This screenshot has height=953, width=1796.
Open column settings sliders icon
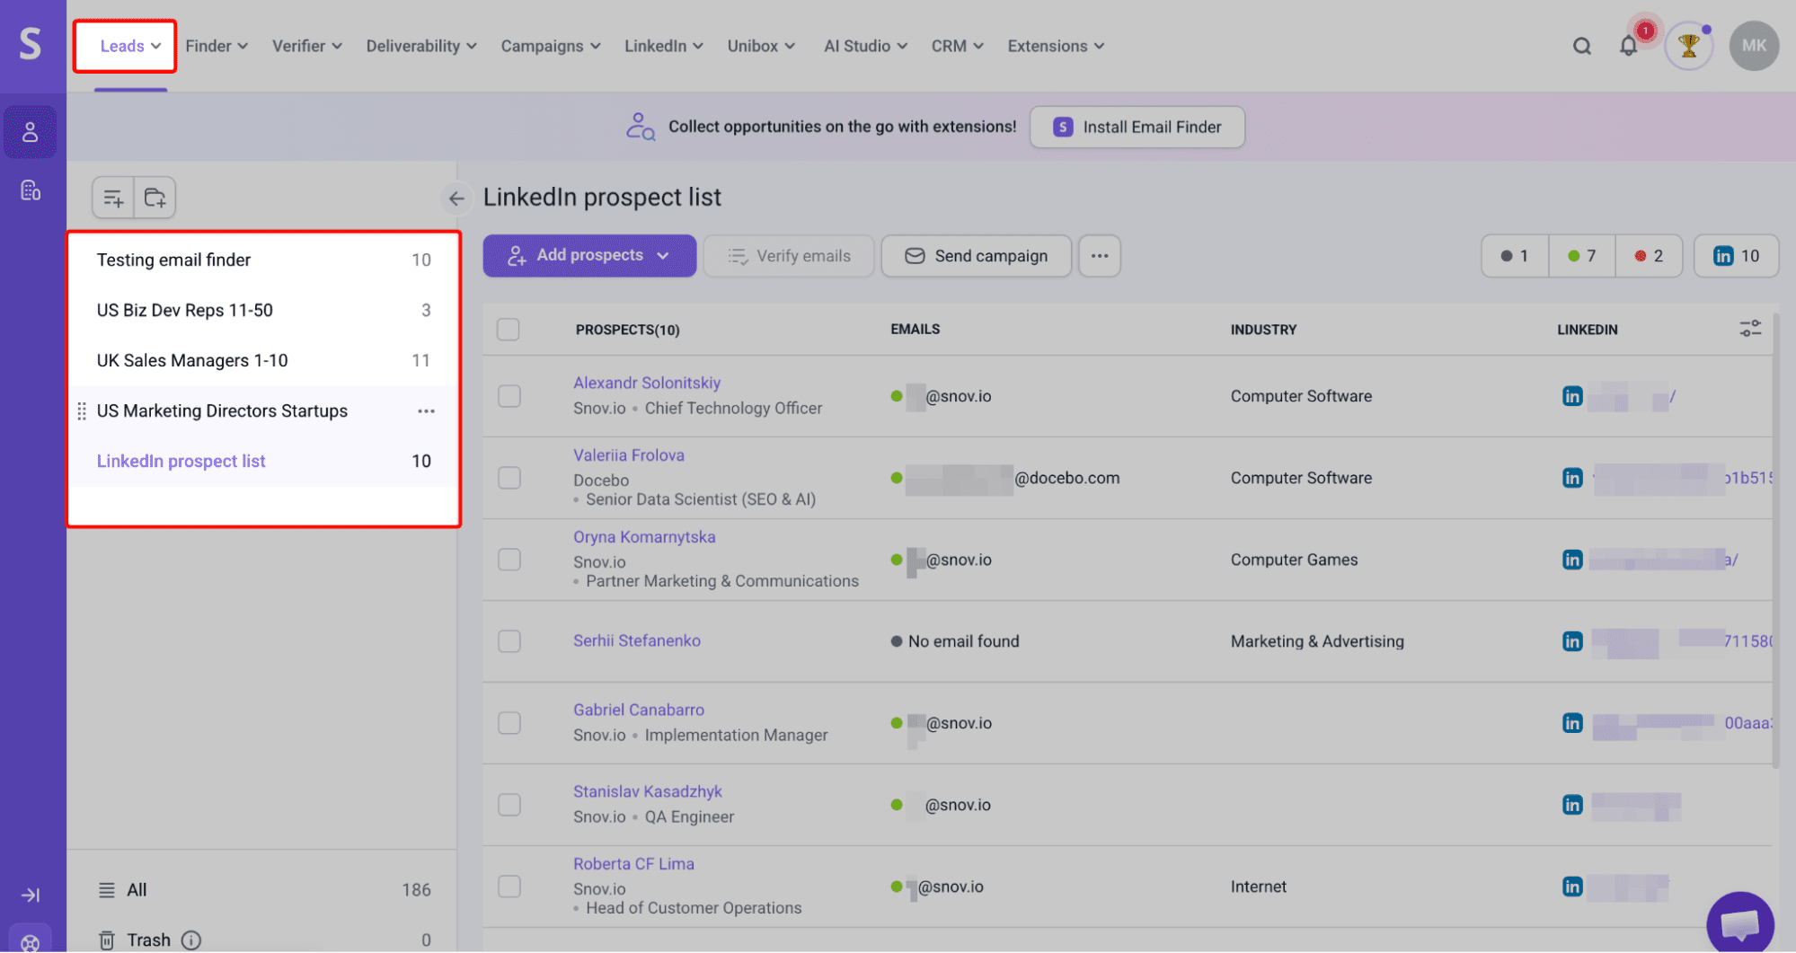click(x=1749, y=329)
